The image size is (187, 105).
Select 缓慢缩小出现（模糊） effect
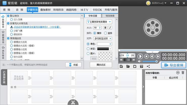12,53
